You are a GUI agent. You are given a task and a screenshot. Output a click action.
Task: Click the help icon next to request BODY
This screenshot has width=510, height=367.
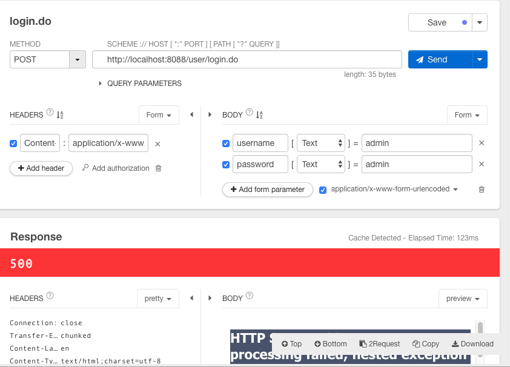[x=249, y=112]
